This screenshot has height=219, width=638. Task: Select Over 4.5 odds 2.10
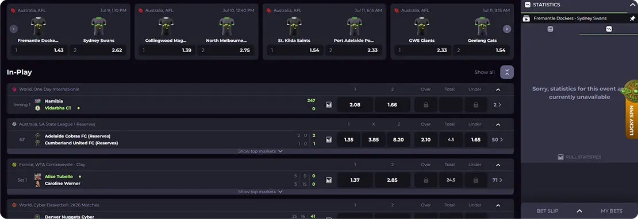tap(425, 139)
